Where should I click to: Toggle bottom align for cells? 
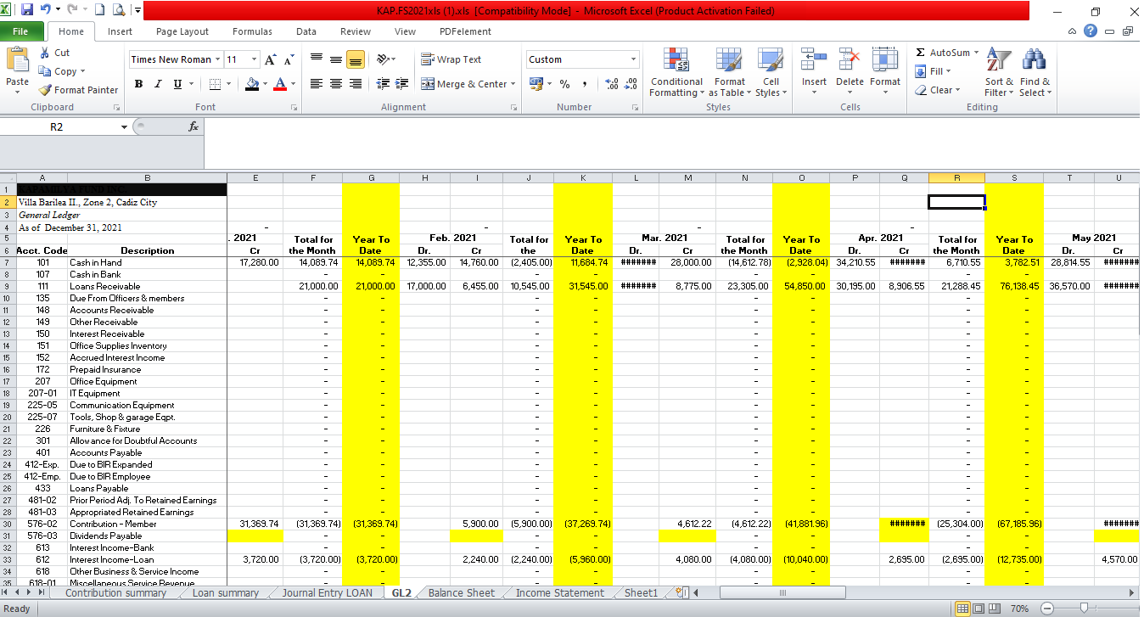click(x=356, y=59)
